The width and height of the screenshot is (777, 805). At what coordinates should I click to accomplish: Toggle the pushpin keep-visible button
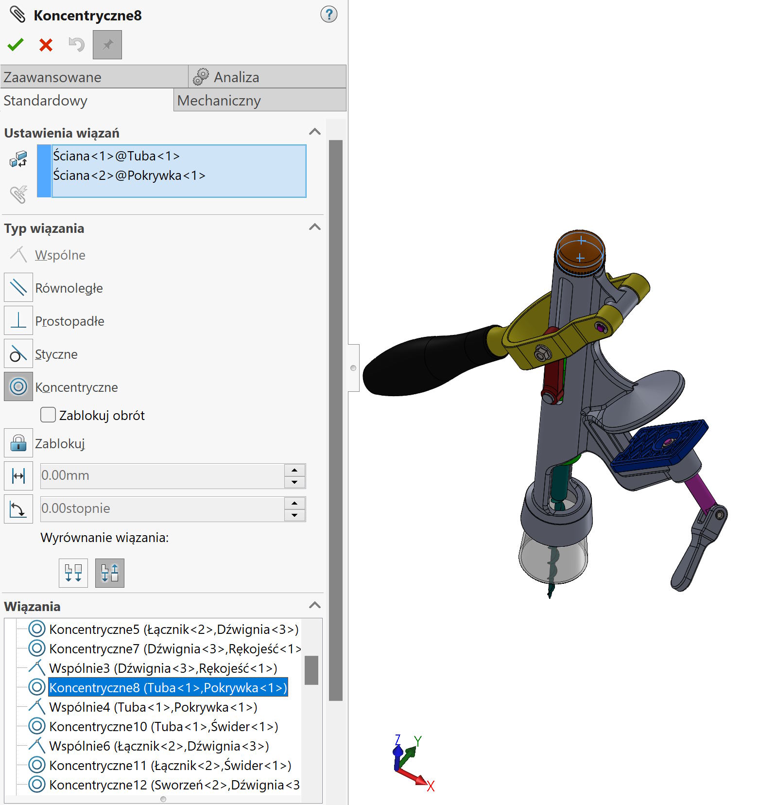click(x=107, y=45)
